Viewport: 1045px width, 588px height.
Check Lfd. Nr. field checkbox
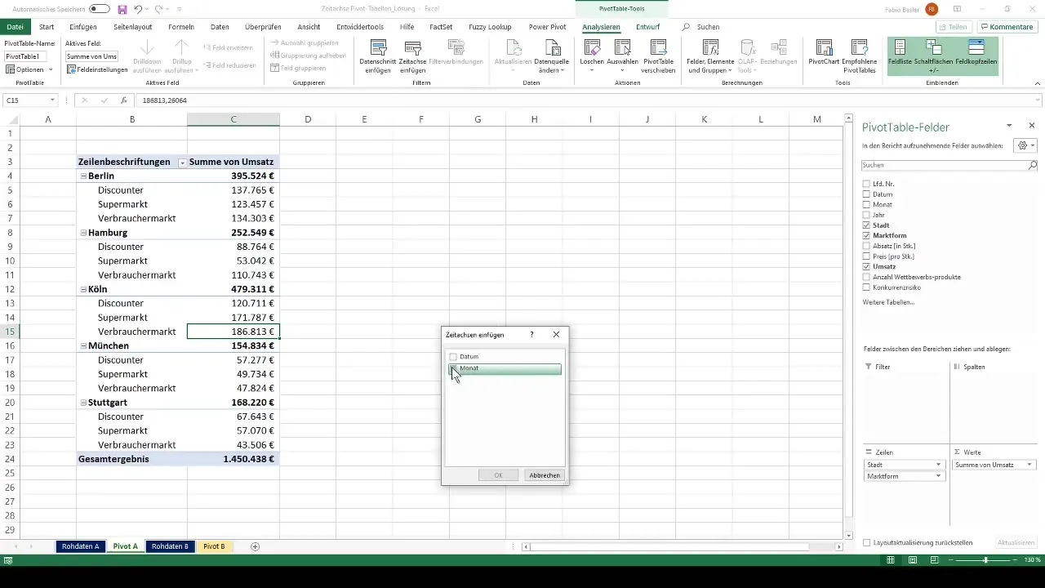click(x=866, y=184)
